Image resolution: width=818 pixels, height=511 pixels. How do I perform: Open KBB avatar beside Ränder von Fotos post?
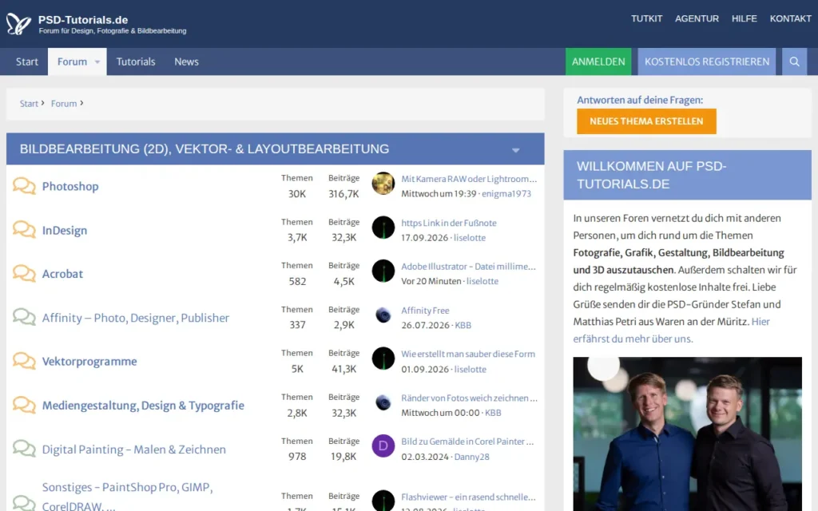pyautogui.click(x=383, y=402)
